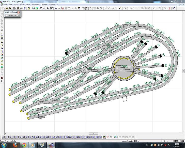Toggle the highlighted curve-mode toolbar button
Viewport: 185px width, 148px height.
(87, 8)
